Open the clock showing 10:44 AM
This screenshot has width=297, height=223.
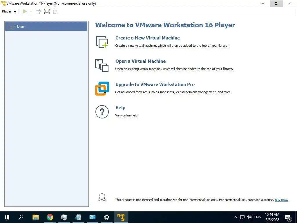tap(272, 217)
